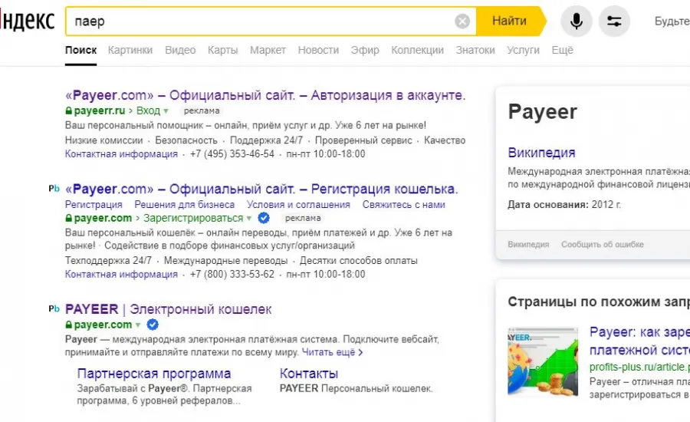
Task: Expand dropdown arrow after Вход in payeerr.ru result
Action: pyautogui.click(x=166, y=111)
